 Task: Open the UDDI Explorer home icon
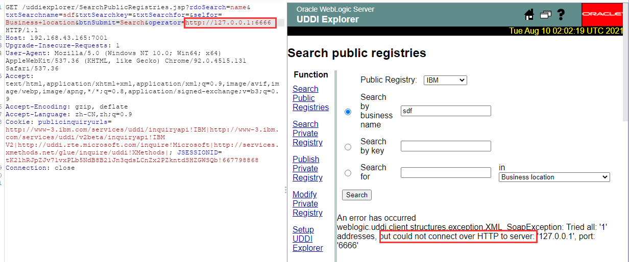coord(529,15)
